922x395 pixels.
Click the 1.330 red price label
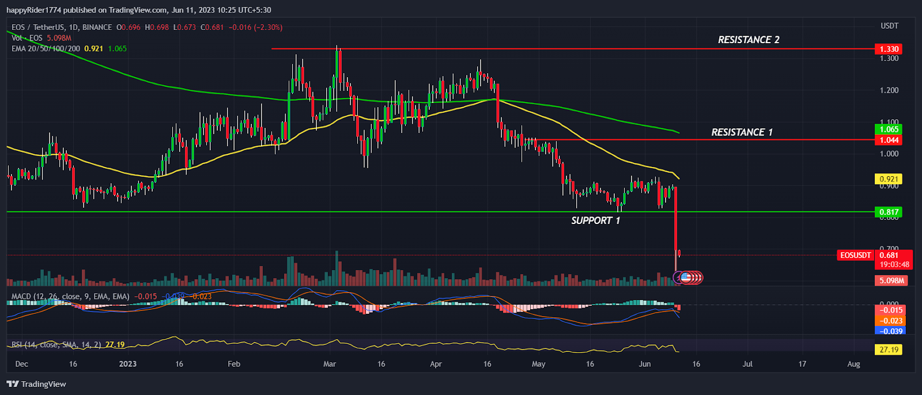(x=889, y=49)
